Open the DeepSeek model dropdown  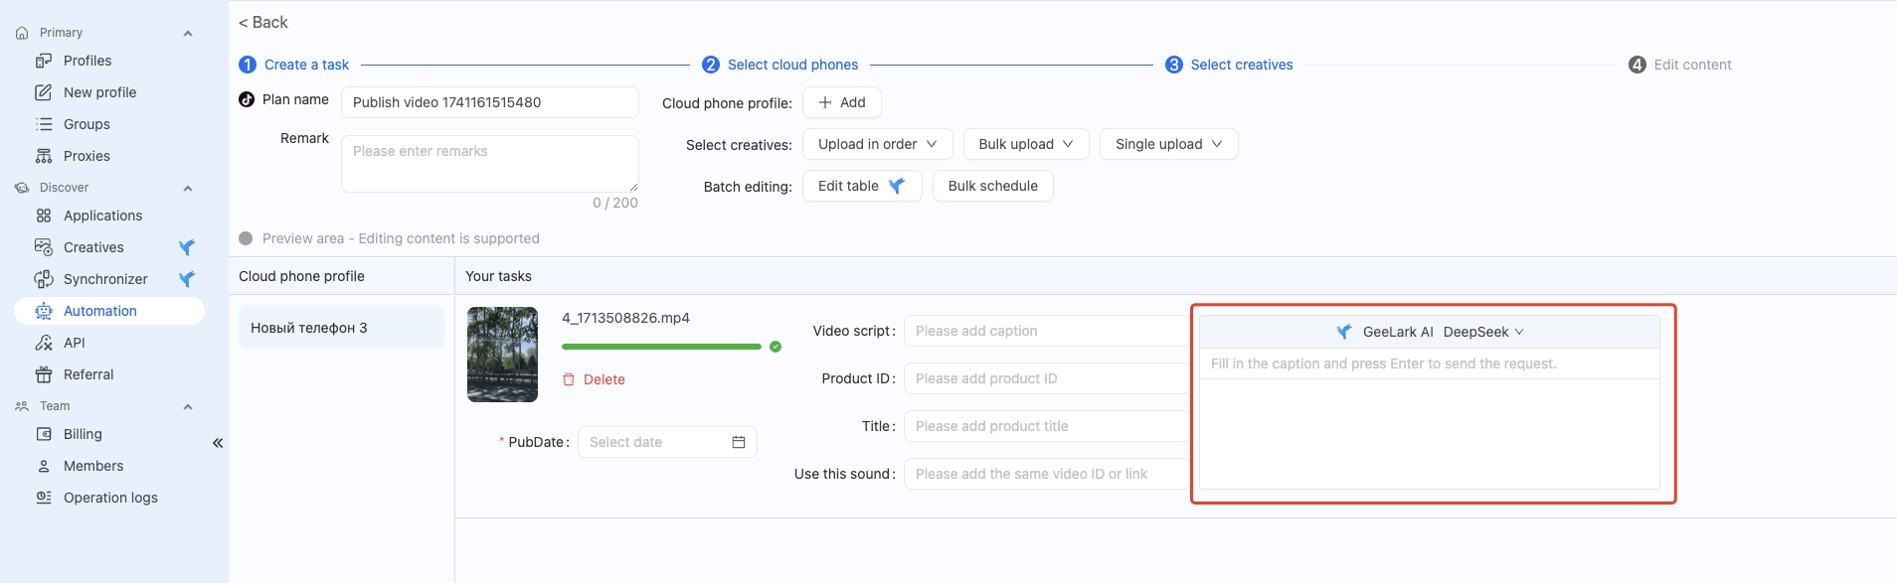(x=1483, y=332)
